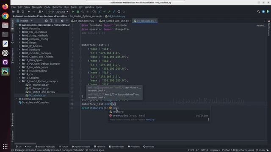This screenshot has height=152, width=271.
Task: Open the Python Console tool window
Action: pyautogui.click(x=81, y=147)
